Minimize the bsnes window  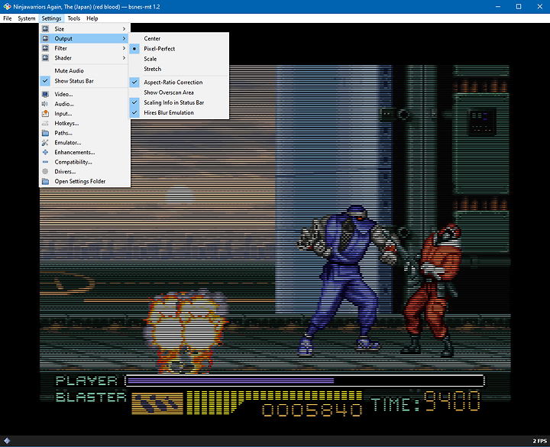(x=498, y=7)
